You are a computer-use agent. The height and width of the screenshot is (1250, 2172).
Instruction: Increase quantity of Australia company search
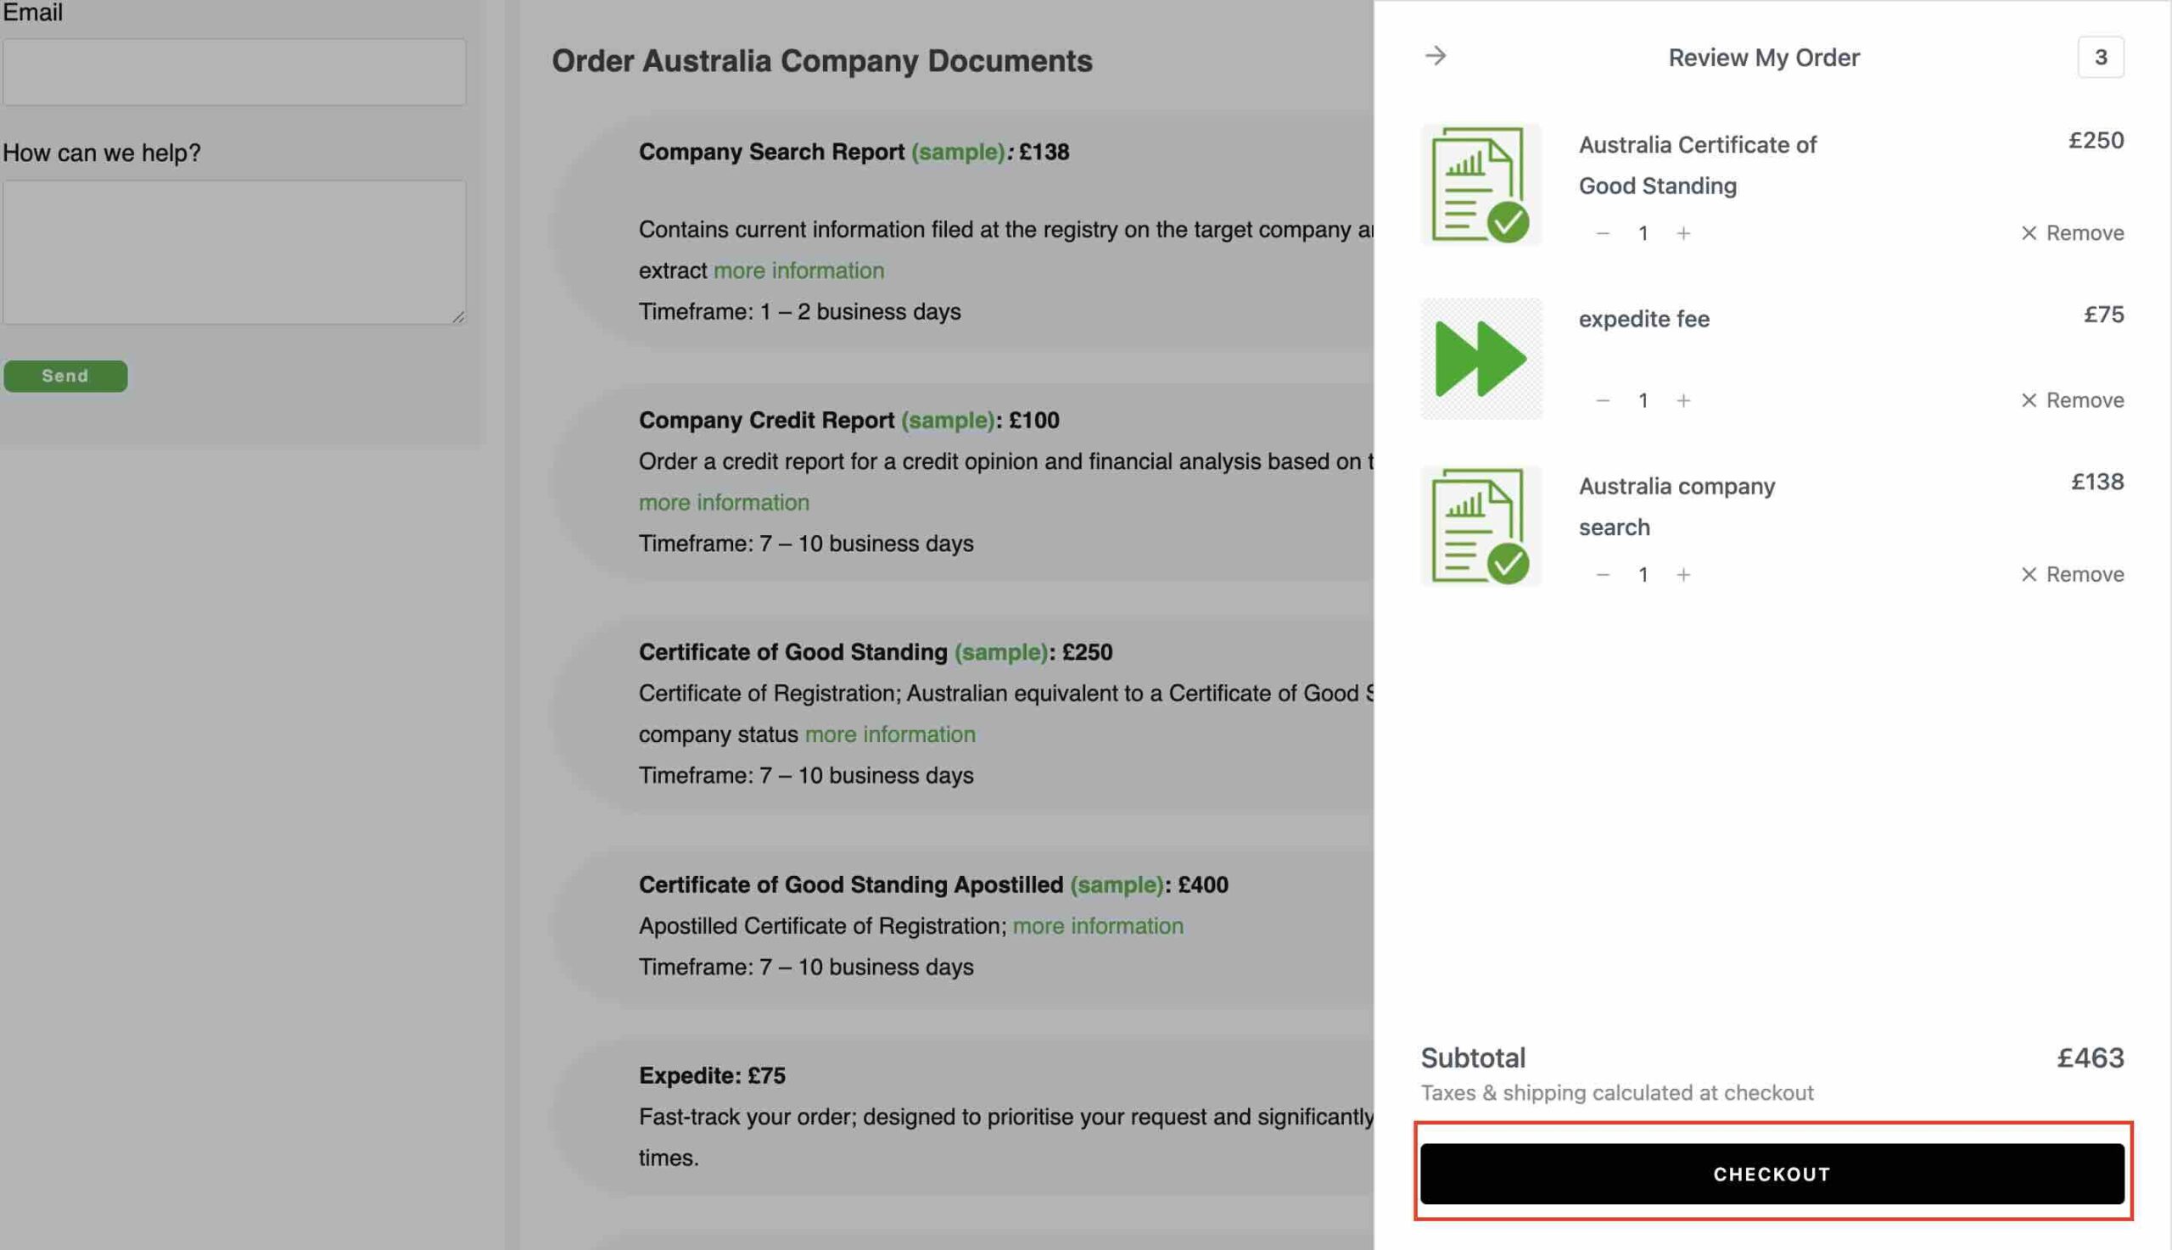(1683, 575)
